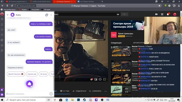Reload the page
This screenshot has width=182, height=102.
[12, 6]
